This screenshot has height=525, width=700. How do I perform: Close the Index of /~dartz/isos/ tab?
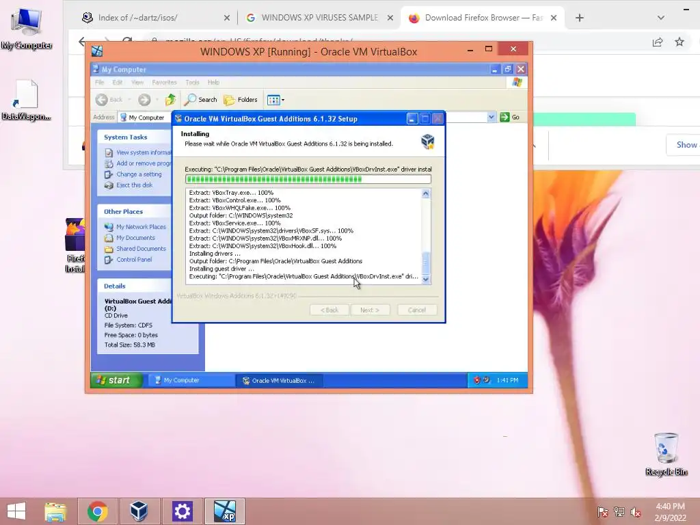click(227, 18)
